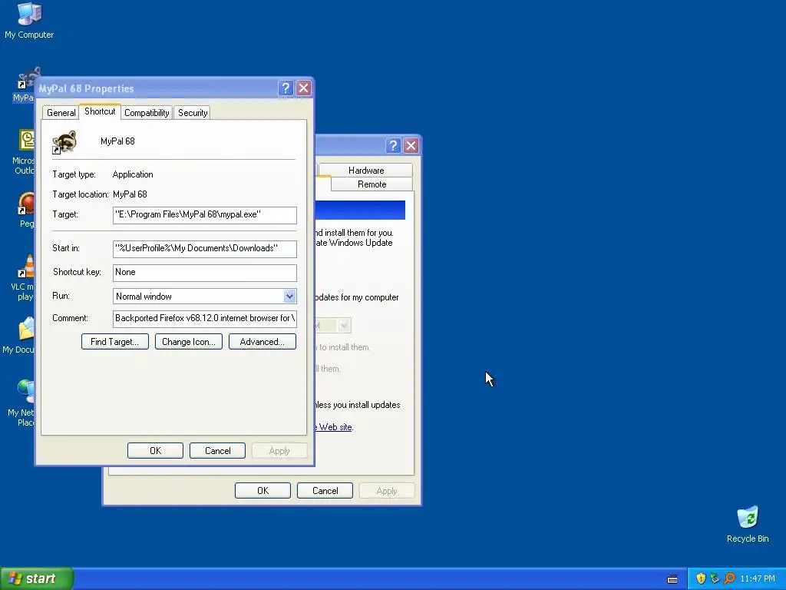Viewport: 786px width, 590px height.
Task: Click the 'MyPal 68' name text
Action: coord(117,141)
